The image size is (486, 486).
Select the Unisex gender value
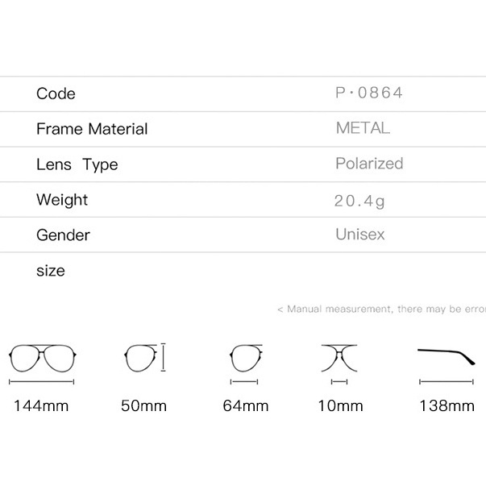click(x=360, y=234)
